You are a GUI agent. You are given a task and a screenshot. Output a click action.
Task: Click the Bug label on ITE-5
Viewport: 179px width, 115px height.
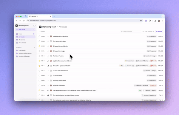(121, 66)
